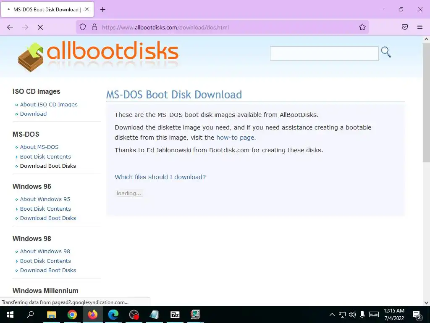Open the Firefox hamburger menu
This screenshot has height=323, width=430.
pyautogui.click(x=420, y=27)
